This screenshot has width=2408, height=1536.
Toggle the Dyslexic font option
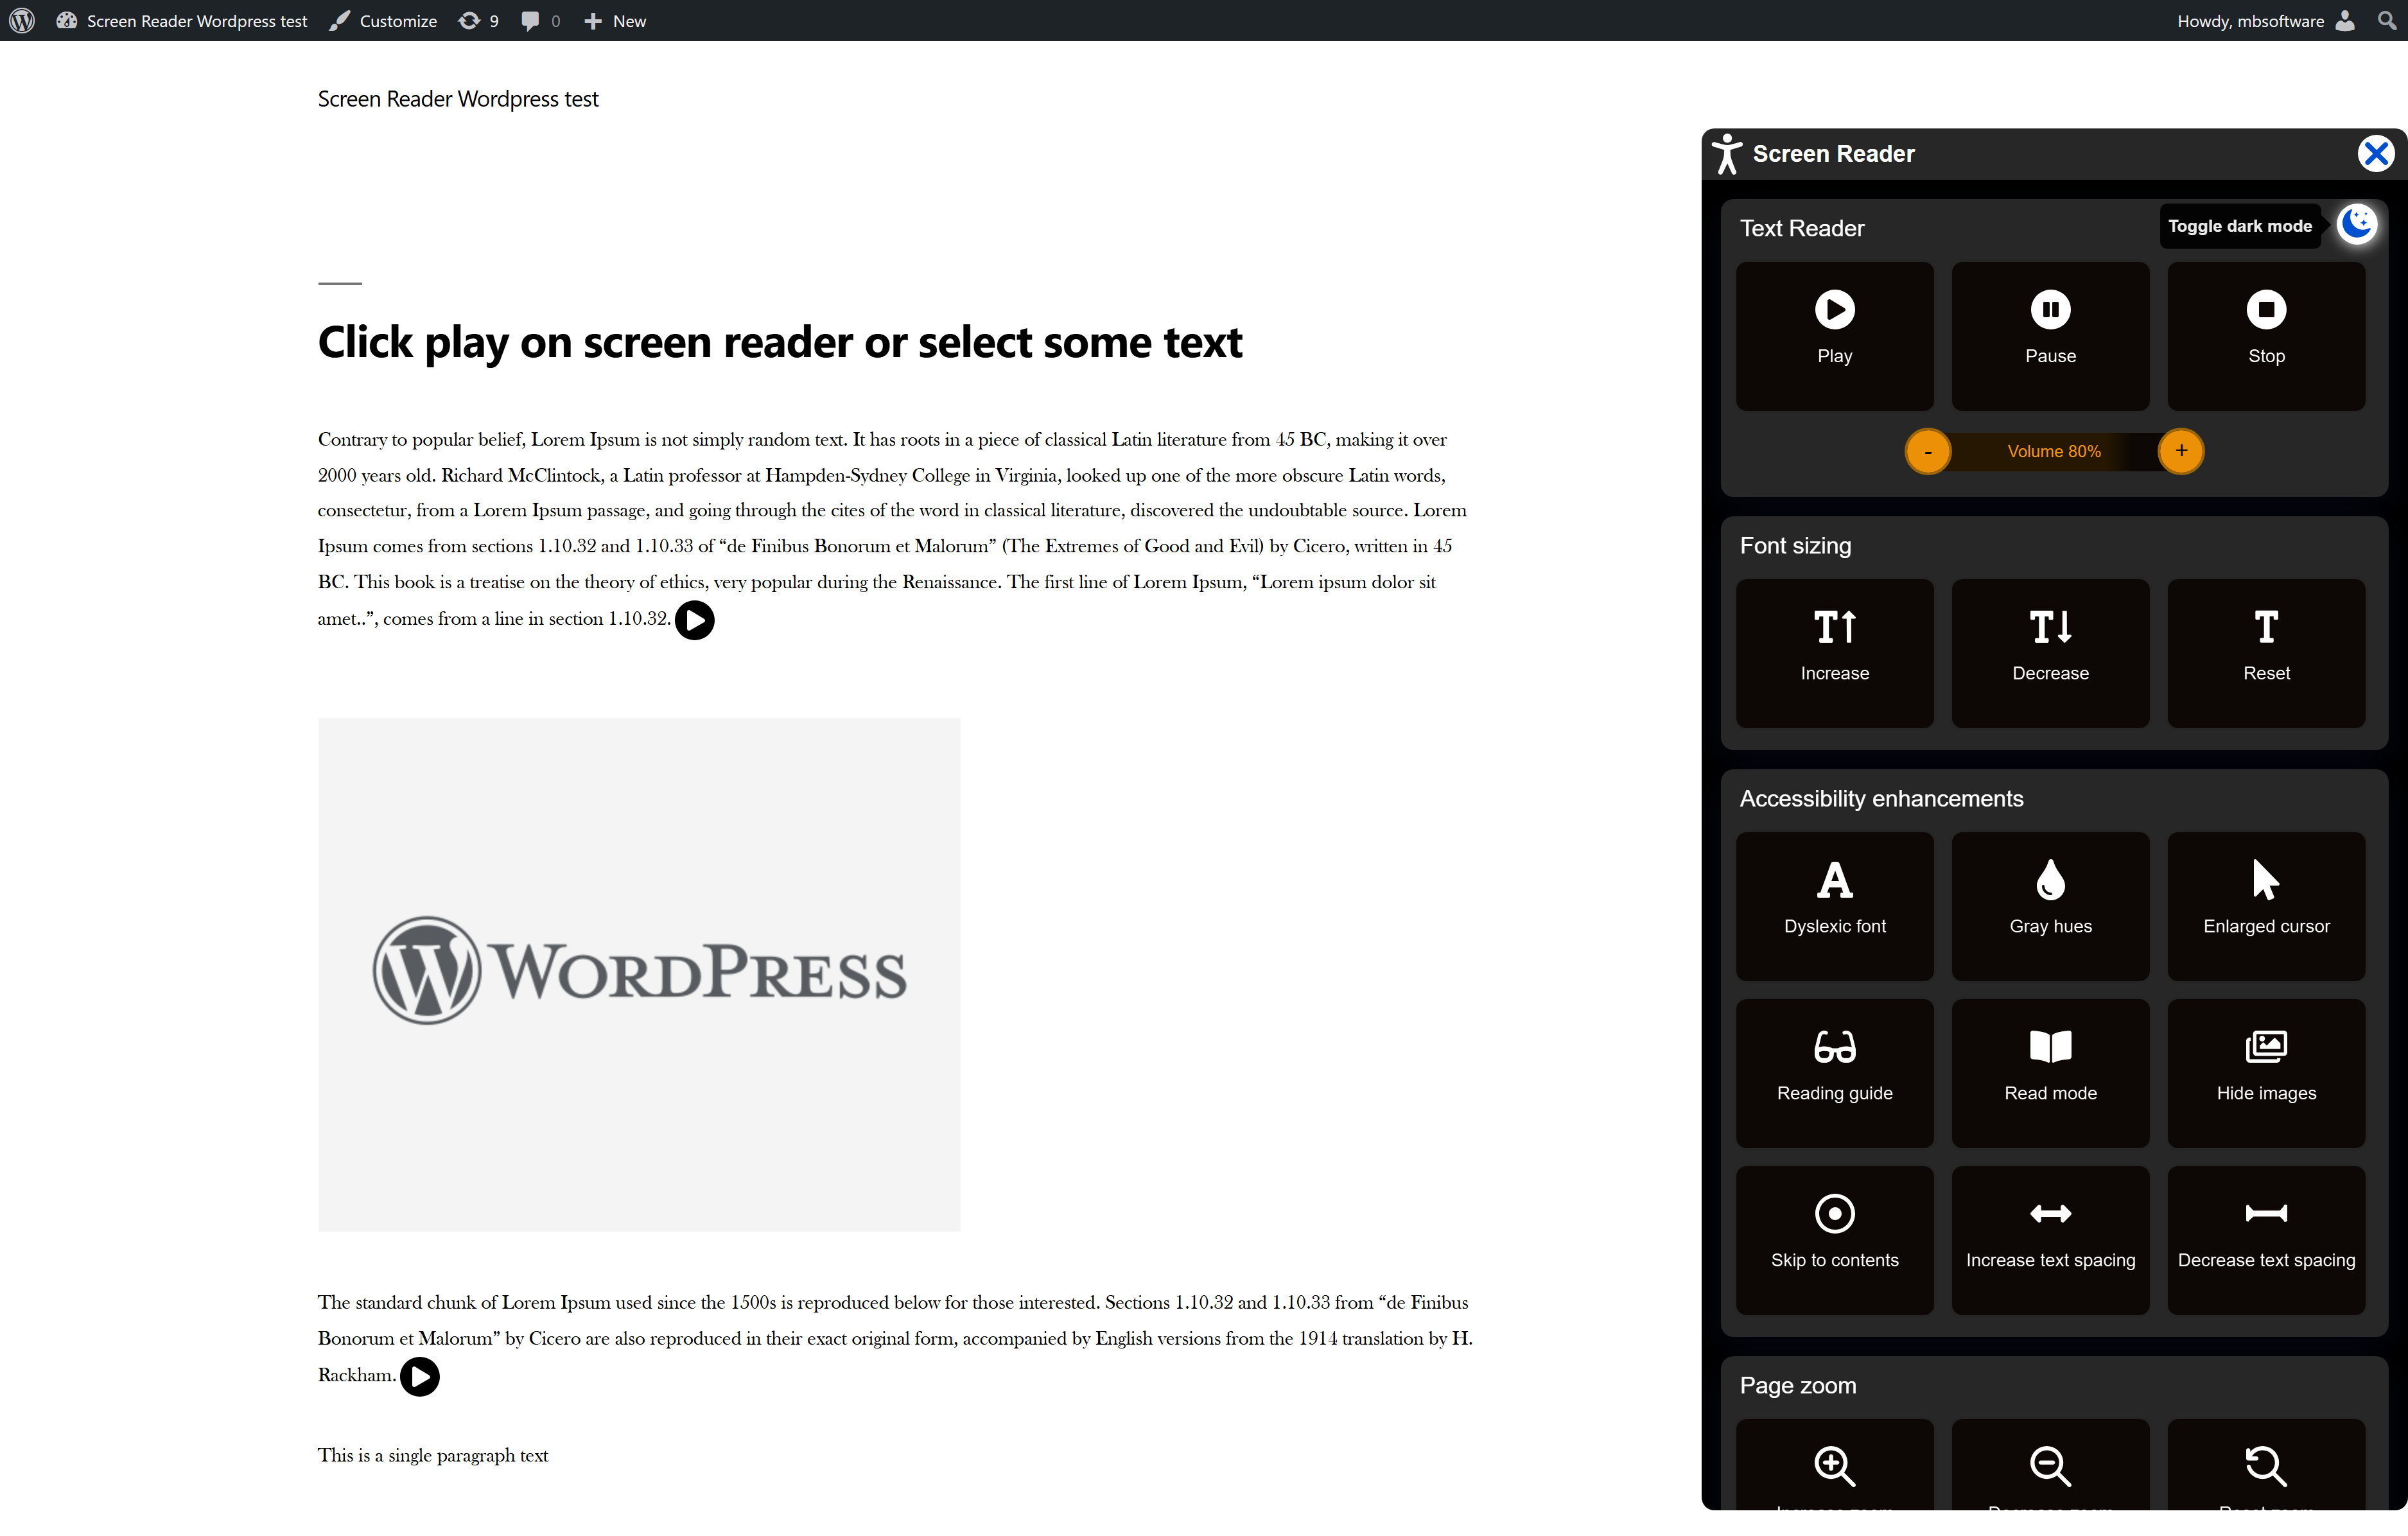coord(1834,905)
